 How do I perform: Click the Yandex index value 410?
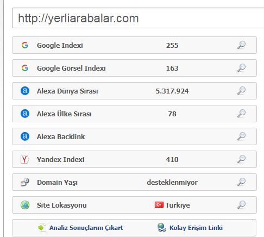pyautogui.click(x=172, y=160)
